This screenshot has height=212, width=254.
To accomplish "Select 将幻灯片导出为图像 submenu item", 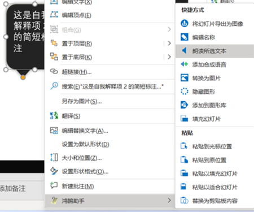I will [214, 24].
